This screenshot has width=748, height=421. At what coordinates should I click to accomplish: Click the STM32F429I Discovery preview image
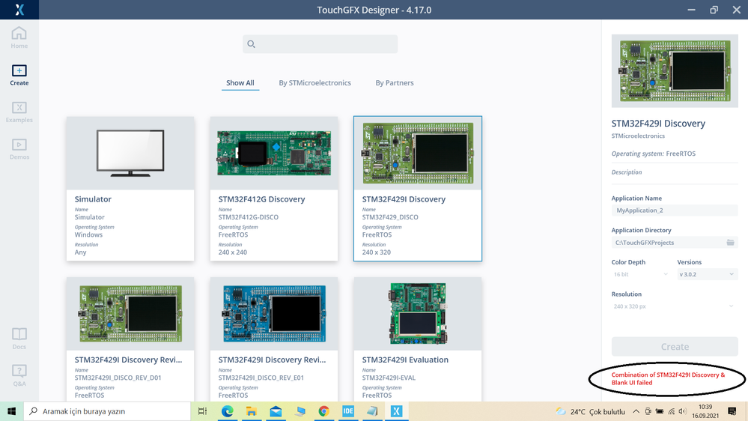[x=675, y=70]
